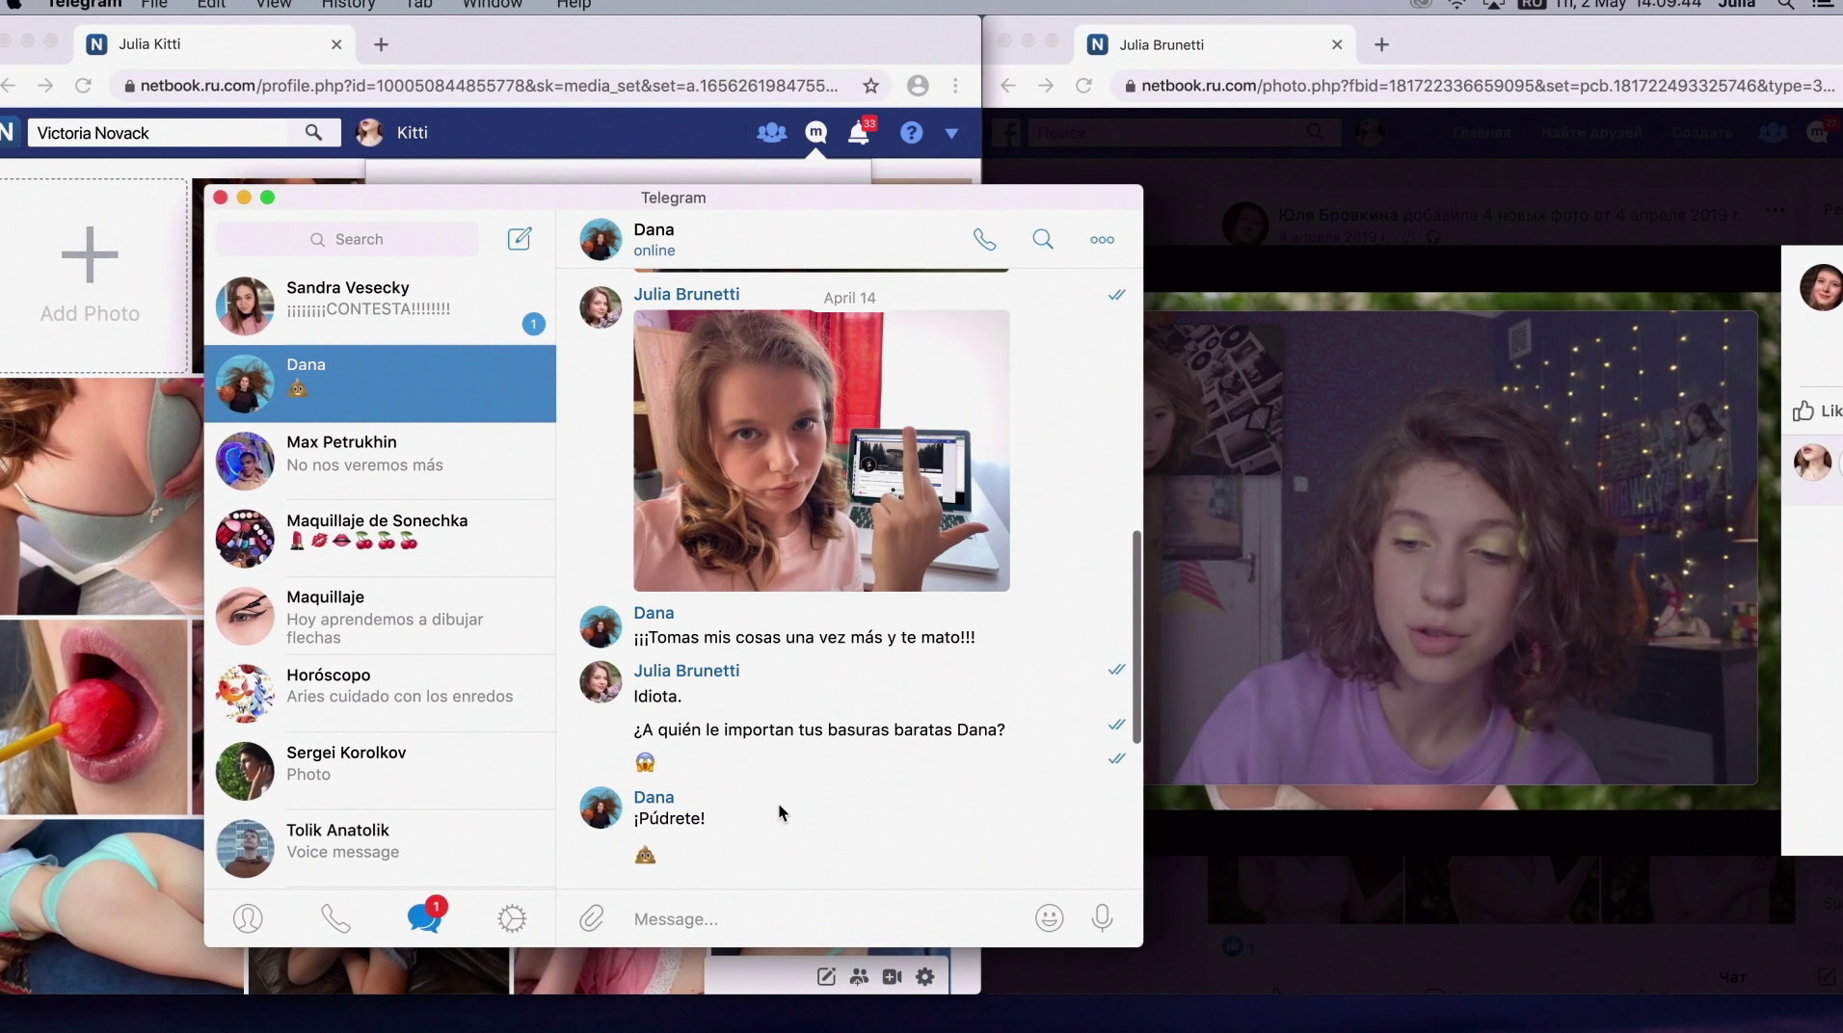
Task: Start video call from Netbook chat bar
Action: click(x=892, y=977)
